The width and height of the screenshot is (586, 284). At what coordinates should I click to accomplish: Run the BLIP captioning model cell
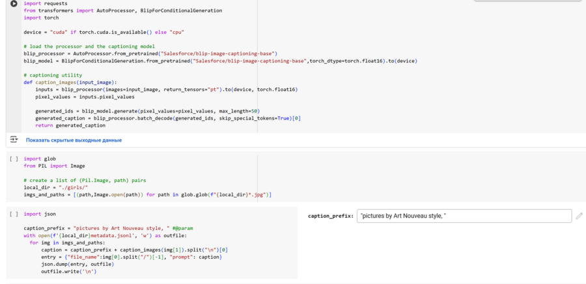point(14,4)
